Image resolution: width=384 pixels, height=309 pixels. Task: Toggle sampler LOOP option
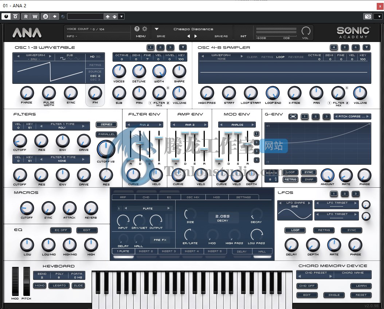tap(281, 57)
